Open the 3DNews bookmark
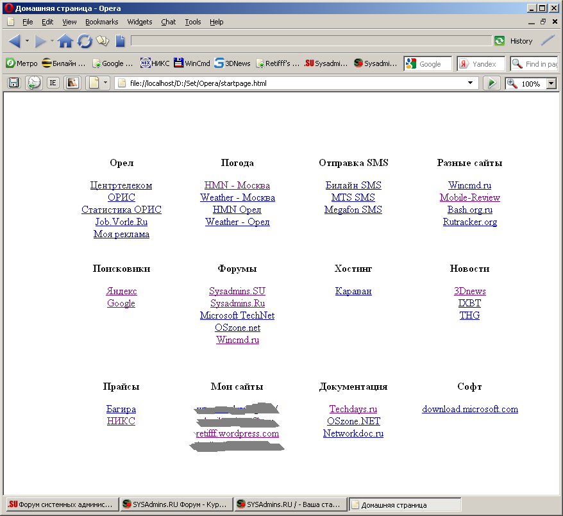Image resolution: width=563 pixels, height=516 pixels. (232, 63)
